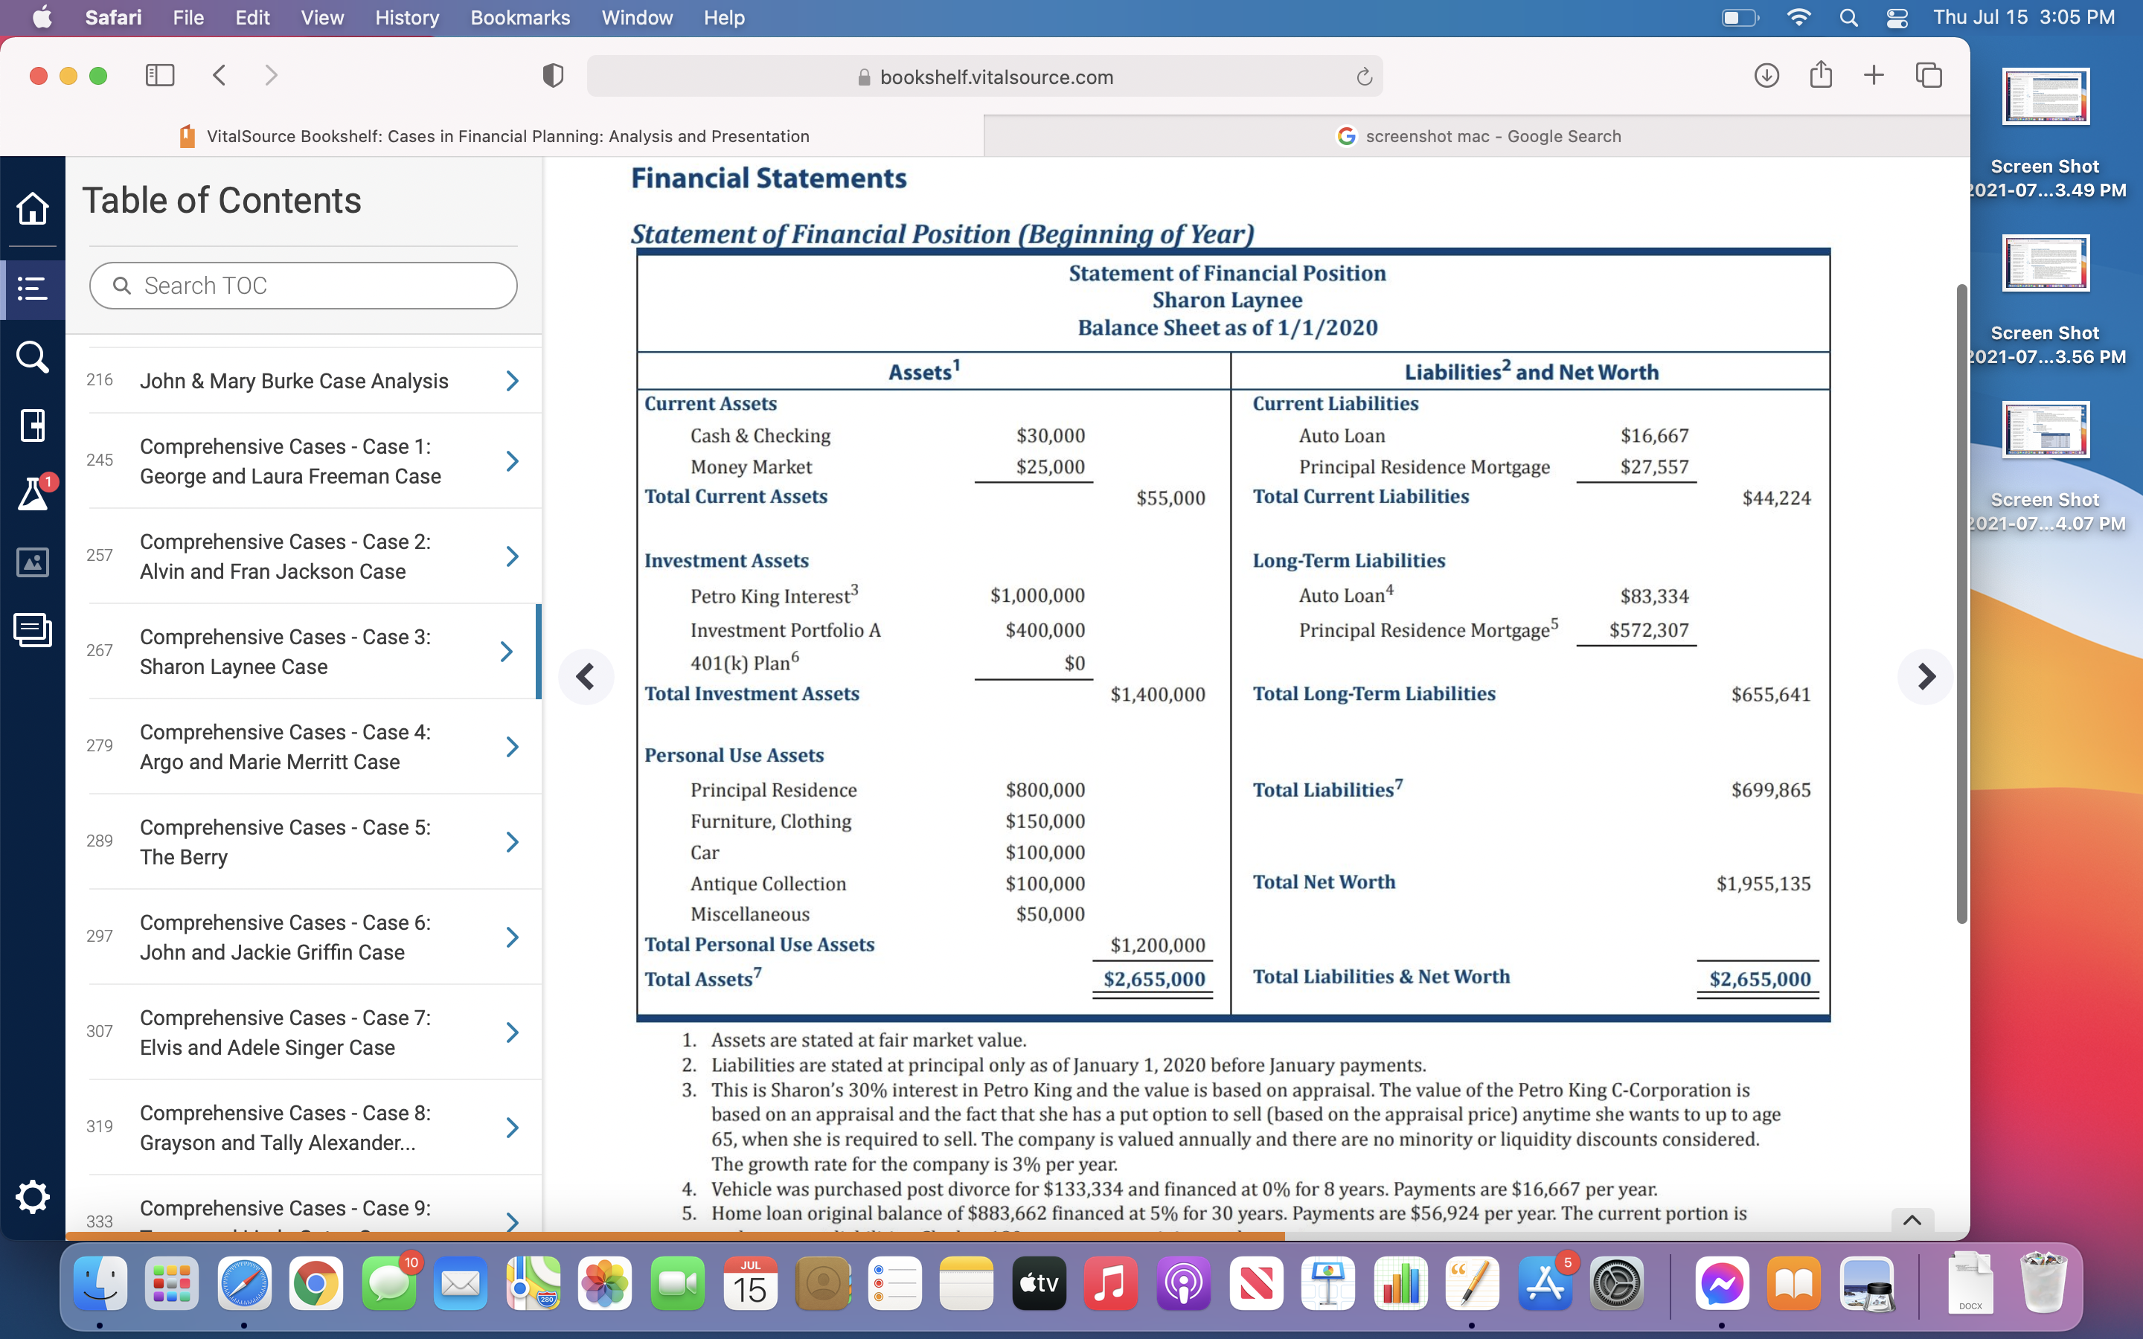This screenshot has height=1339, width=2143.
Task: Open Control Center in menu bar
Action: [x=1897, y=18]
